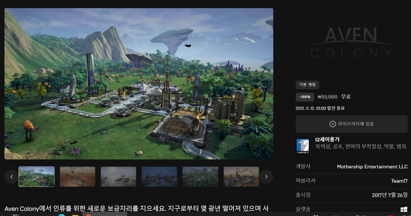Click the 기본 게임 tag
The image size is (411, 216).
click(307, 85)
